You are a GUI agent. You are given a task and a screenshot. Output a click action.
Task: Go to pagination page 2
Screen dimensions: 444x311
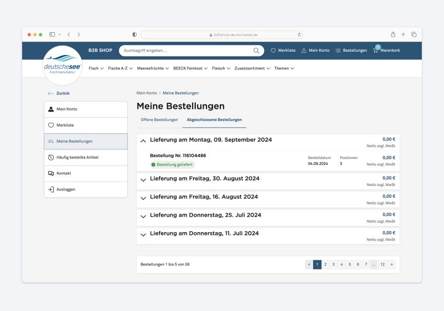click(325, 264)
